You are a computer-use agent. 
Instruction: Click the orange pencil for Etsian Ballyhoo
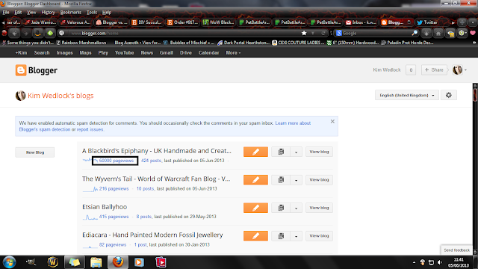(255, 208)
